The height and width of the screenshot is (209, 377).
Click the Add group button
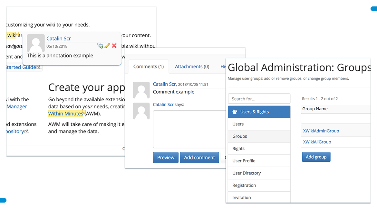point(316,157)
